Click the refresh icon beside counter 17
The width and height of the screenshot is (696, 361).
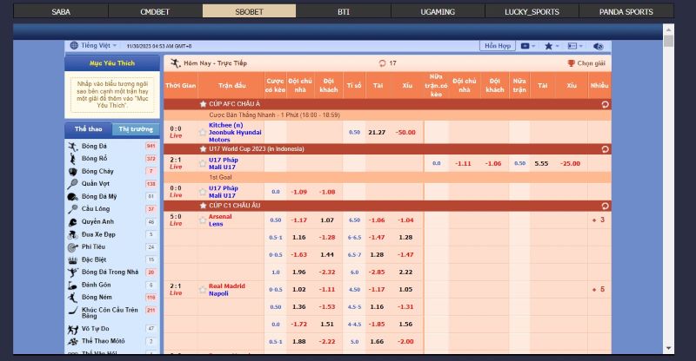click(x=381, y=63)
